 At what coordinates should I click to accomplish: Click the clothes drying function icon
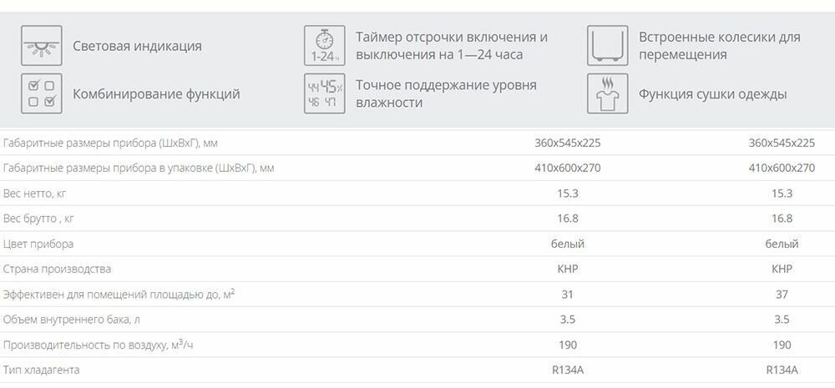click(608, 93)
